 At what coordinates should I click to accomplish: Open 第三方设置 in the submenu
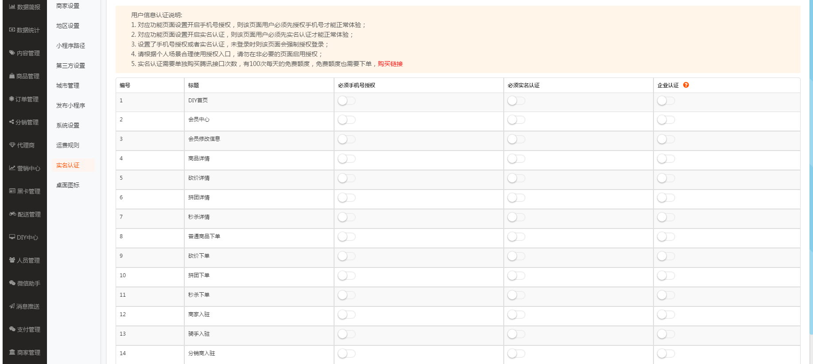[x=70, y=66]
